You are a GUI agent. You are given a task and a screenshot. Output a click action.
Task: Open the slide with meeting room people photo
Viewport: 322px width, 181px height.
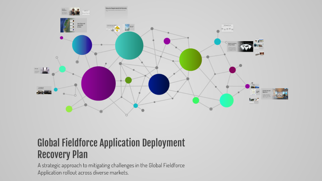pos(44,90)
